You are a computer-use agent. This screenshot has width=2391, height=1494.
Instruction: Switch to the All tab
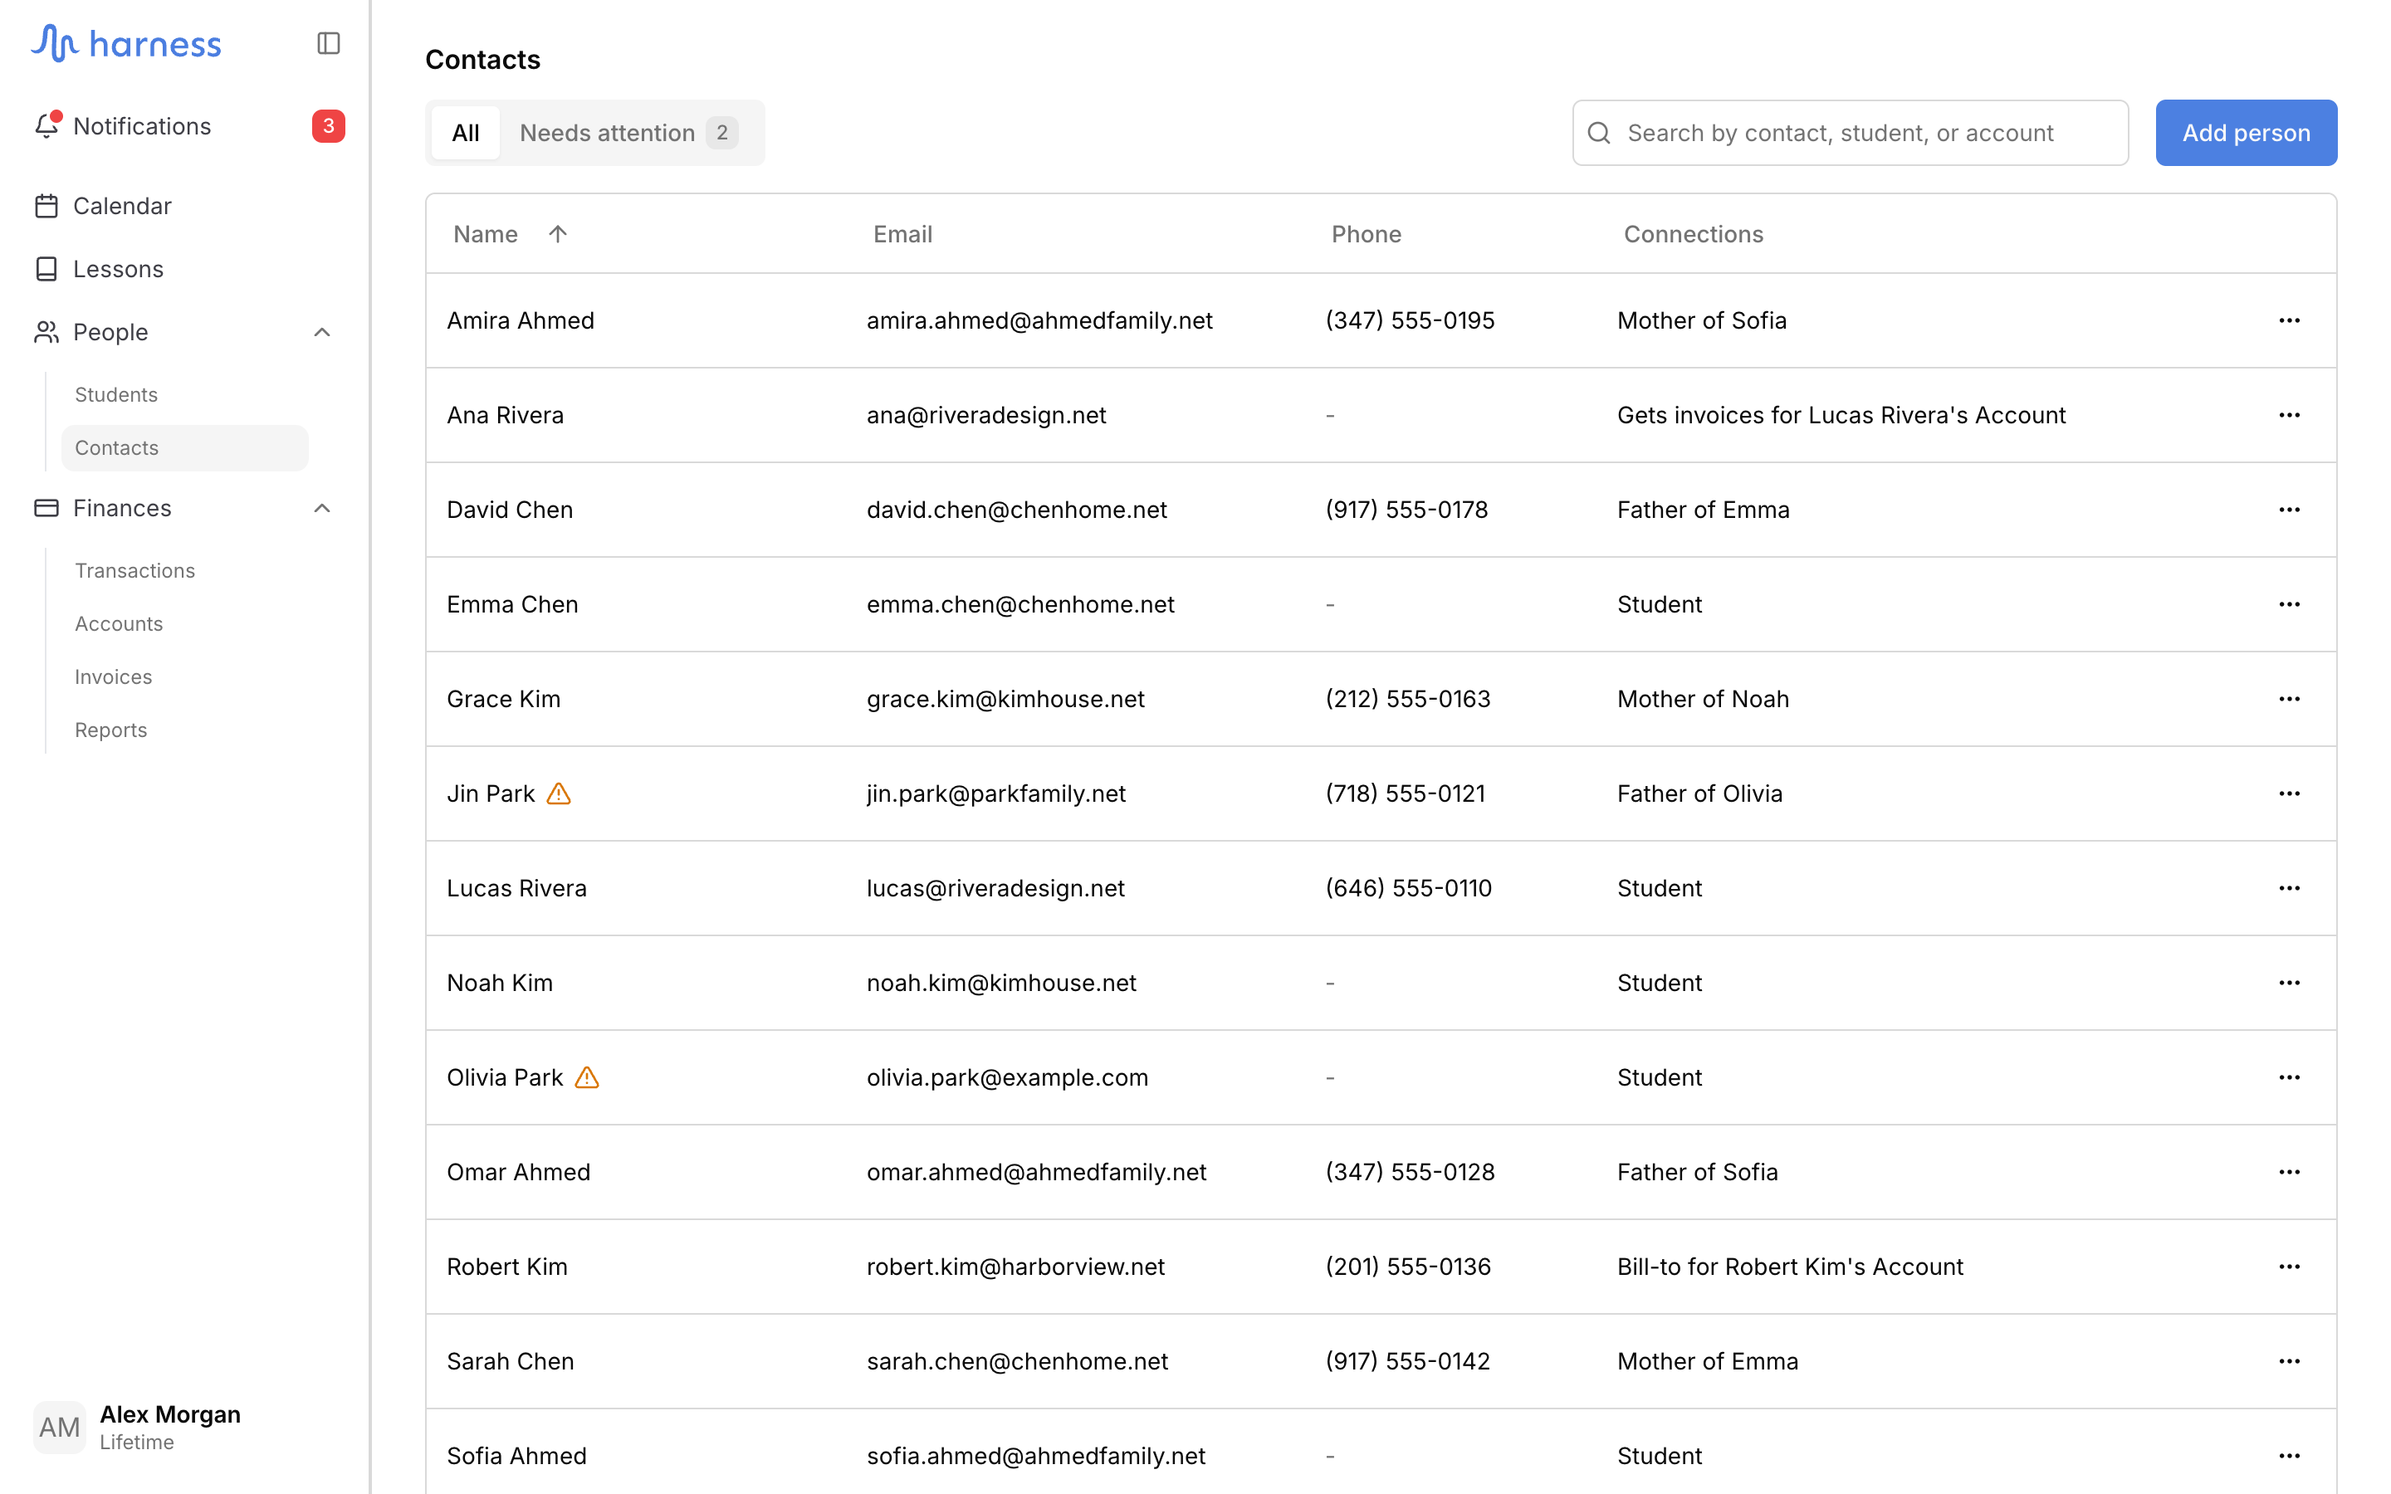pos(466,133)
